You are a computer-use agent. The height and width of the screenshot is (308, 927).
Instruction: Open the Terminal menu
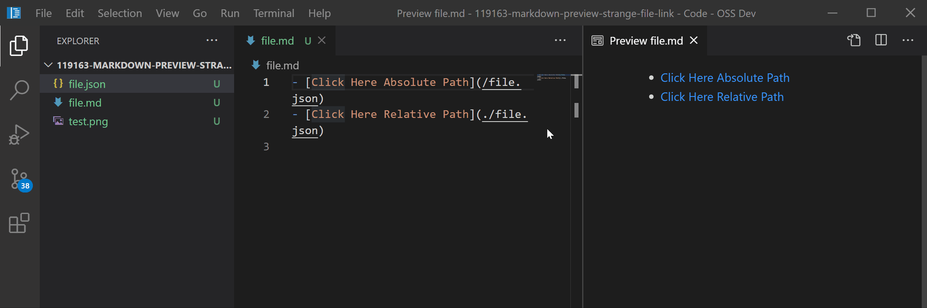[274, 13]
